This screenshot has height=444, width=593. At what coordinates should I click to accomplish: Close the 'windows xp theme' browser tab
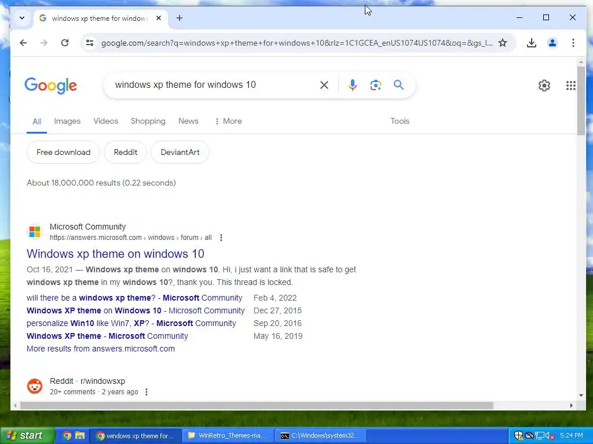pyautogui.click(x=159, y=18)
